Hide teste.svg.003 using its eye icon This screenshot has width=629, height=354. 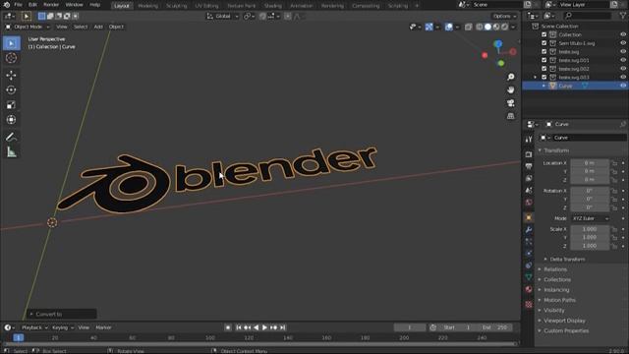point(623,77)
